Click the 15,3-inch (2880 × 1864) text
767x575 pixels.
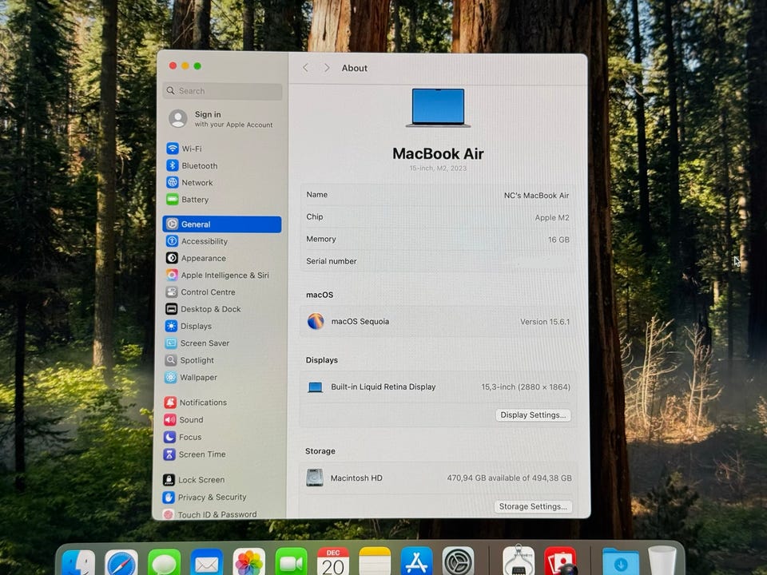pyautogui.click(x=526, y=387)
